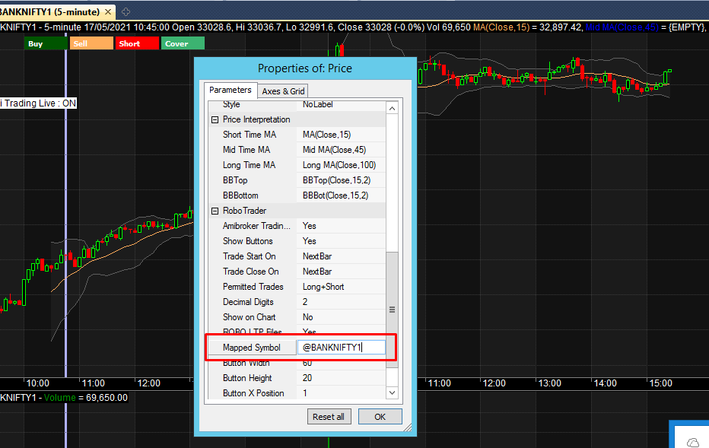709x448 pixels.
Task: Click the Trading Live : ON label
Action: click(x=39, y=103)
